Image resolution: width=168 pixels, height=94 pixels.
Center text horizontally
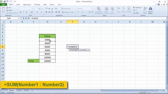pyautogui.click(x=49, y=12)
